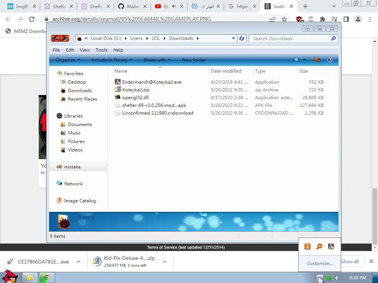
Task: Bookmark page with star icon
Action: coord(284,19)
